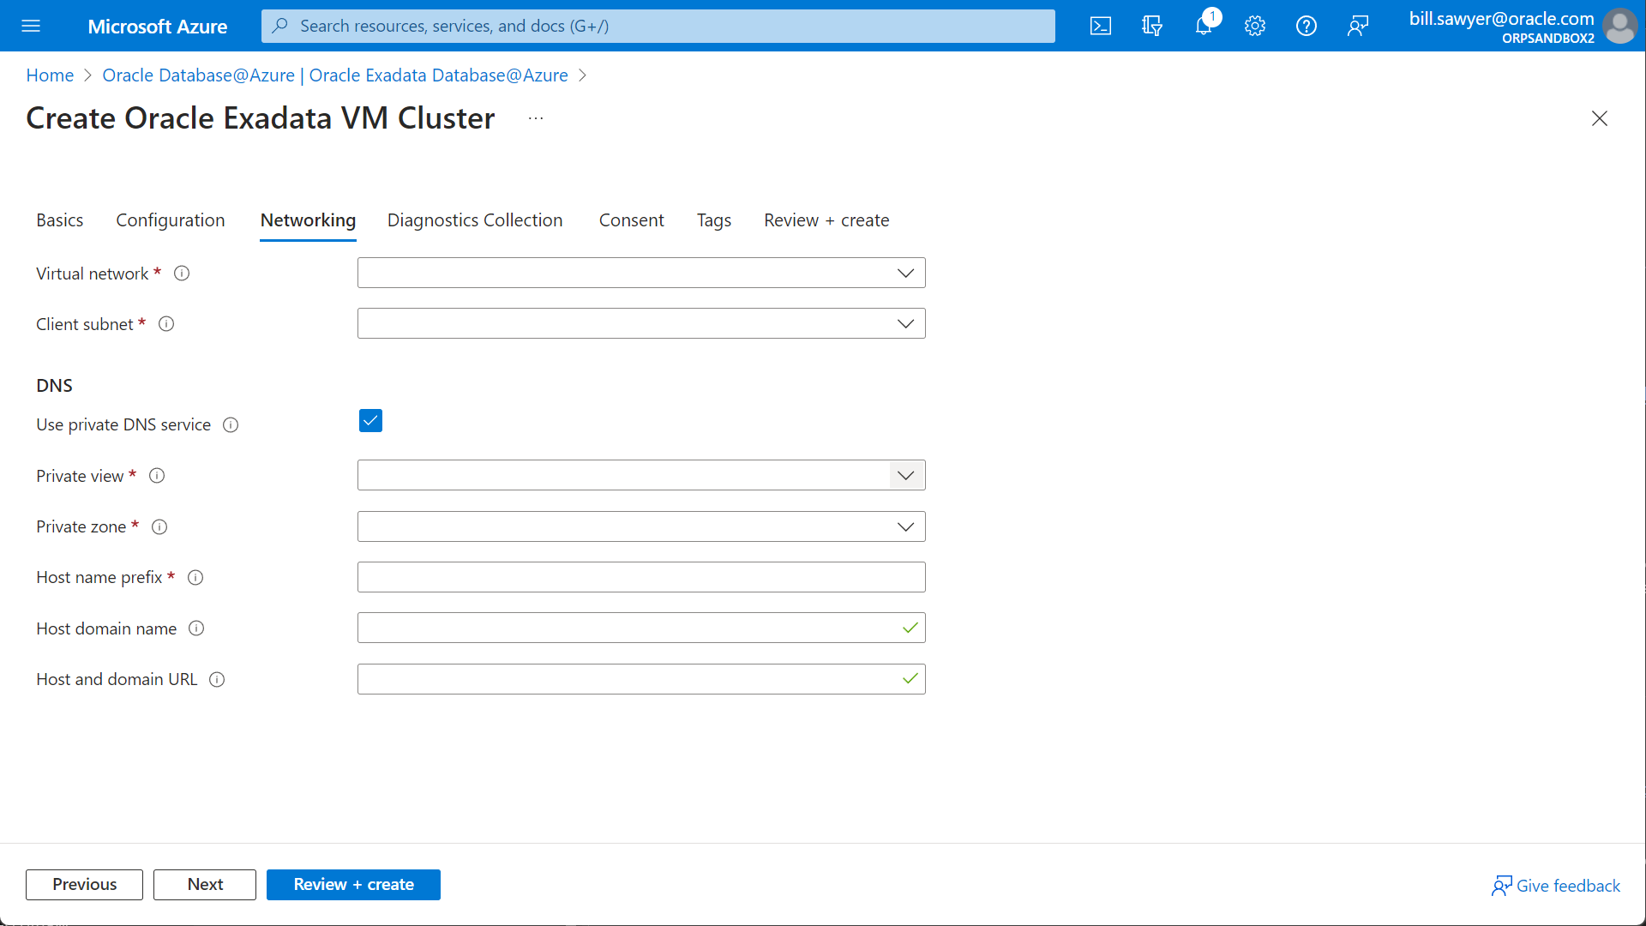Expand the Client subnet dropdown
The width and height of the screenshot is (1646, 926).
[x=640, y=323]
